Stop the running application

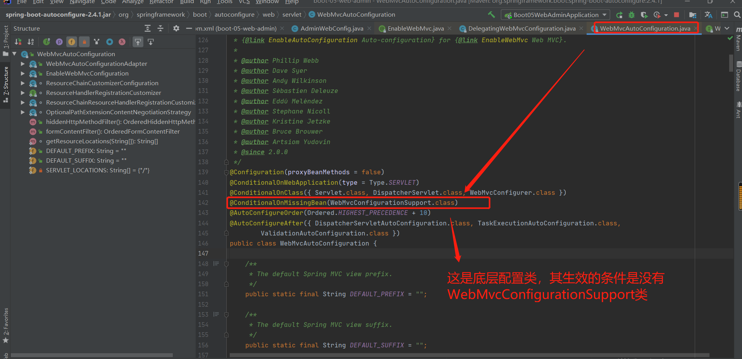click(677, 15)
